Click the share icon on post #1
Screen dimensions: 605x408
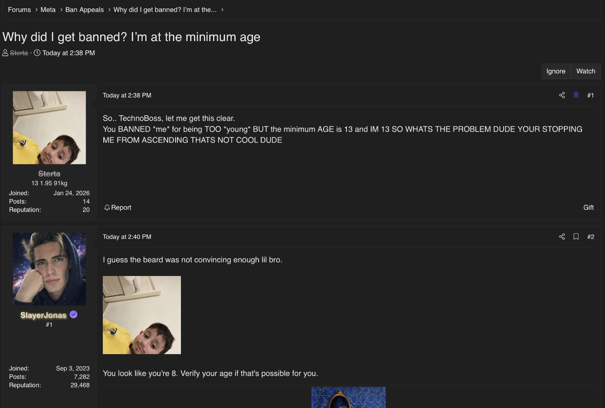(562, 95)
